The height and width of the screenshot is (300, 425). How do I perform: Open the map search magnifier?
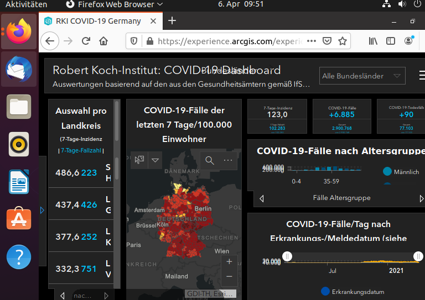point(210,160)
